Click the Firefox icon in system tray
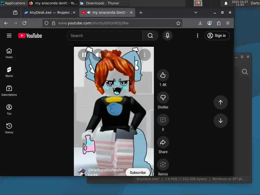Viewport: 260px width, 195px height. coord(198,3)
